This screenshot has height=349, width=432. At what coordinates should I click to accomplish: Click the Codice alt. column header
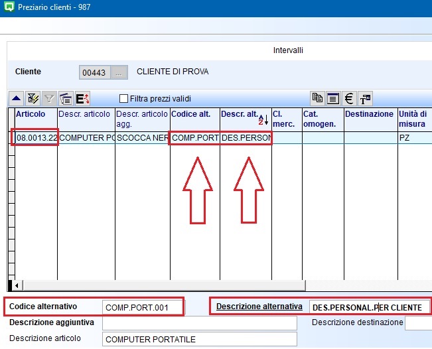(191, 115)
